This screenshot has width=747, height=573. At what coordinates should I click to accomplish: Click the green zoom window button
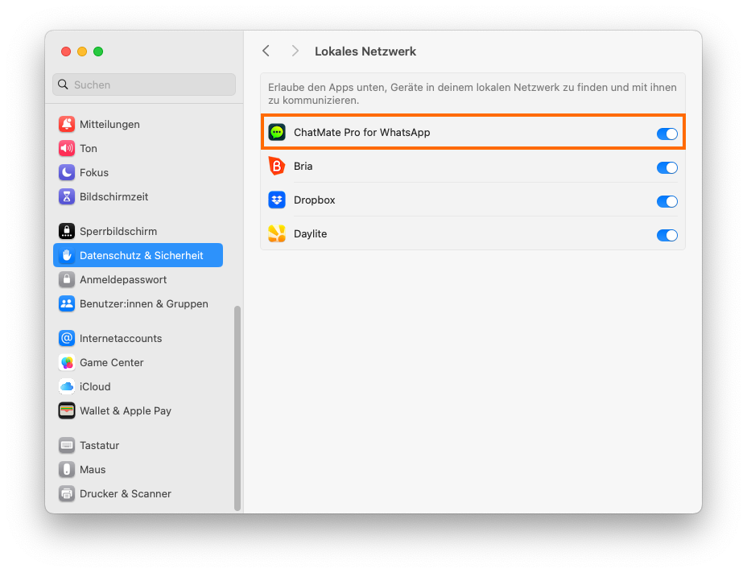(98, 52)
